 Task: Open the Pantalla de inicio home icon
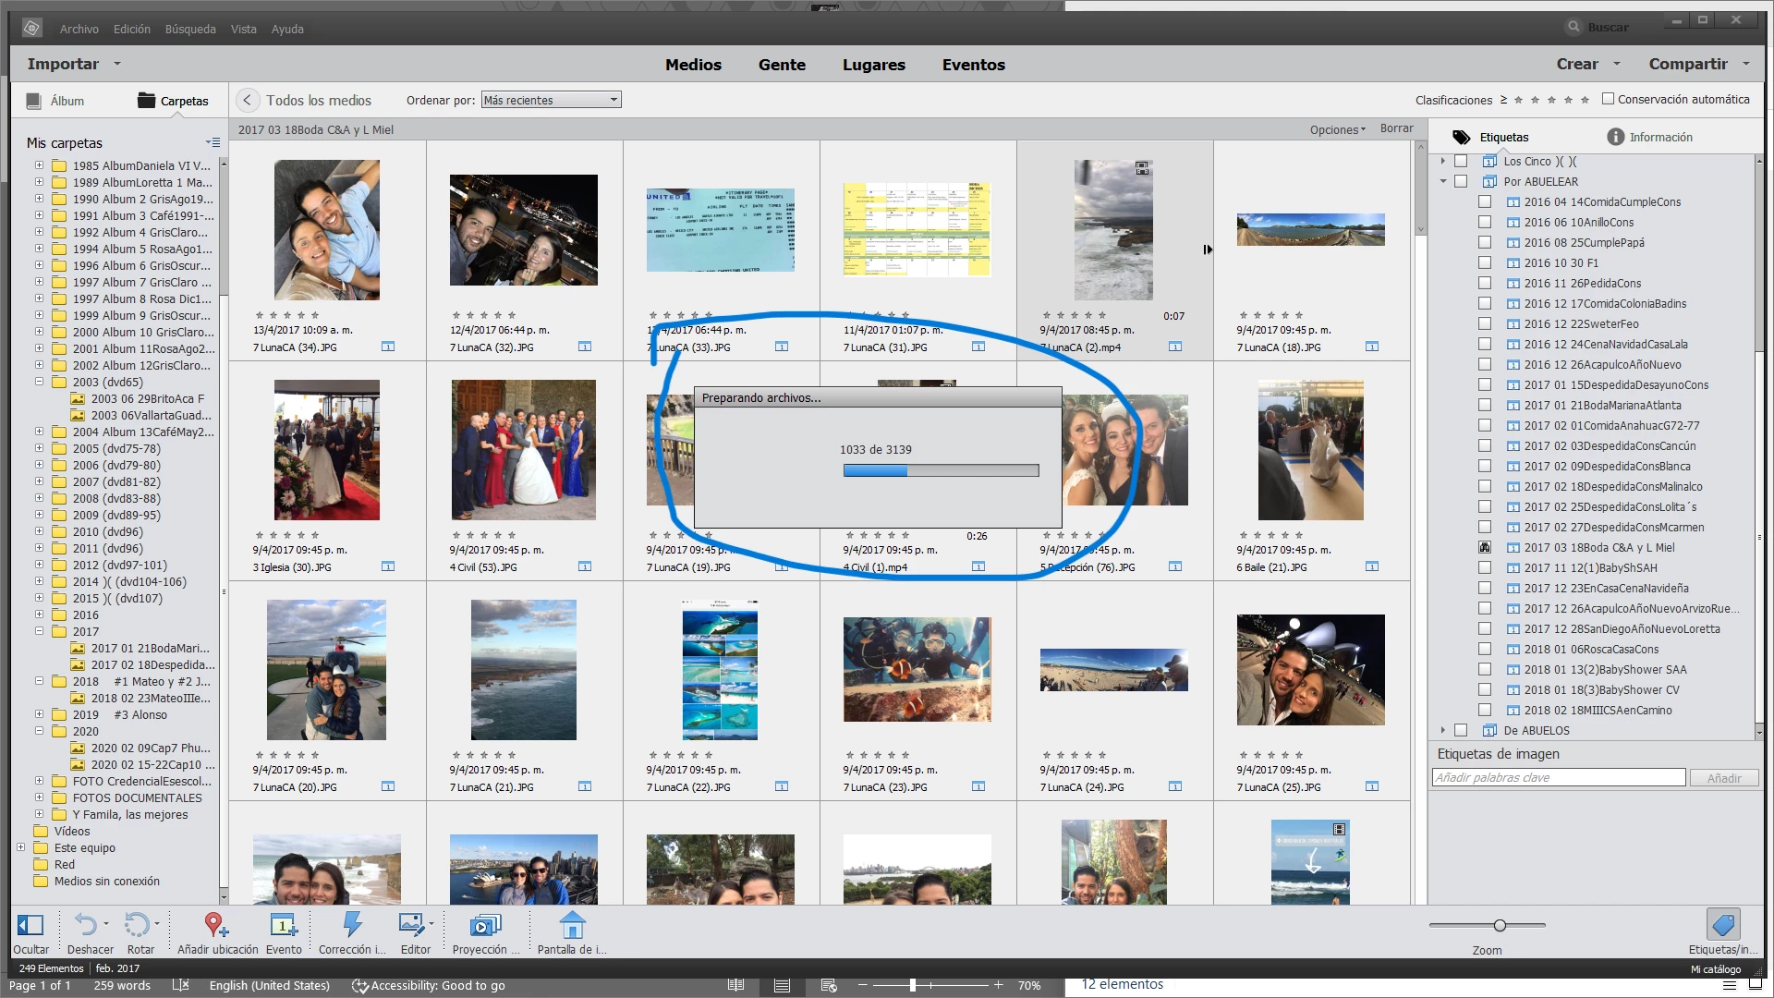(x=572, y=925)
